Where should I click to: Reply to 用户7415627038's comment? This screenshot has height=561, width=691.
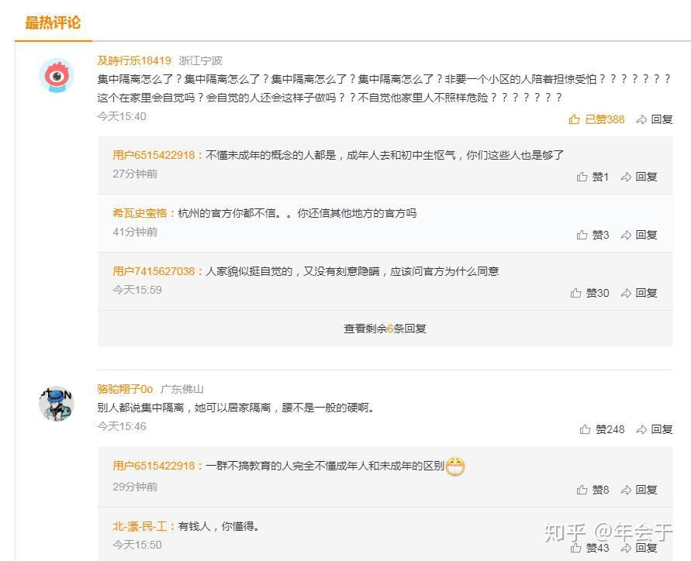click(x=639, y=293)
